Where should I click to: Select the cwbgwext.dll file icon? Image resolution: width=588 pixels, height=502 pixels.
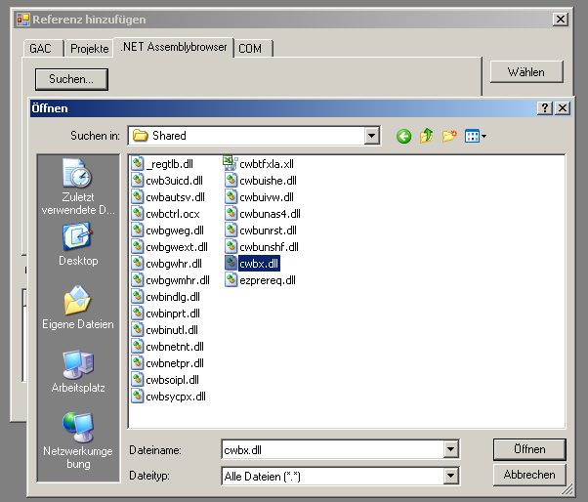[138, 247]
